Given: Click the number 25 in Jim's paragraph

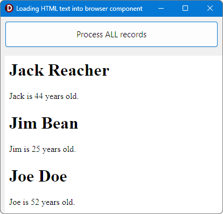Looking at the screenshot, I should point(36,149).
